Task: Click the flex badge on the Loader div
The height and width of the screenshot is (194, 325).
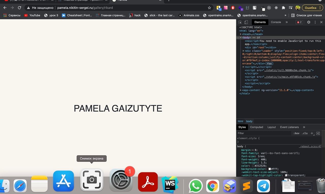Action: pos(269,64)
